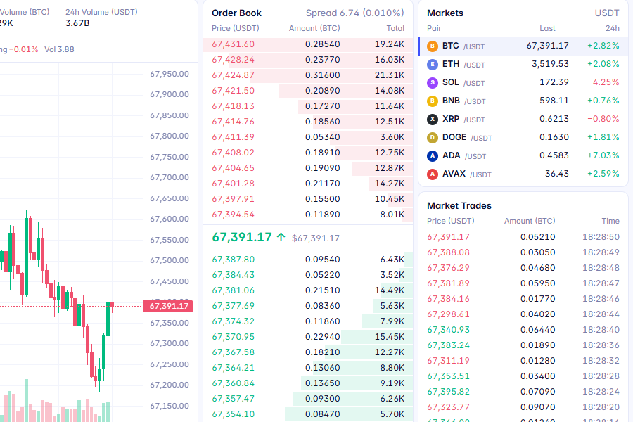The width and height of the screenshot is (633, 422).
Task: Select bid price 67,367.58 in order book
Action: 233,352
